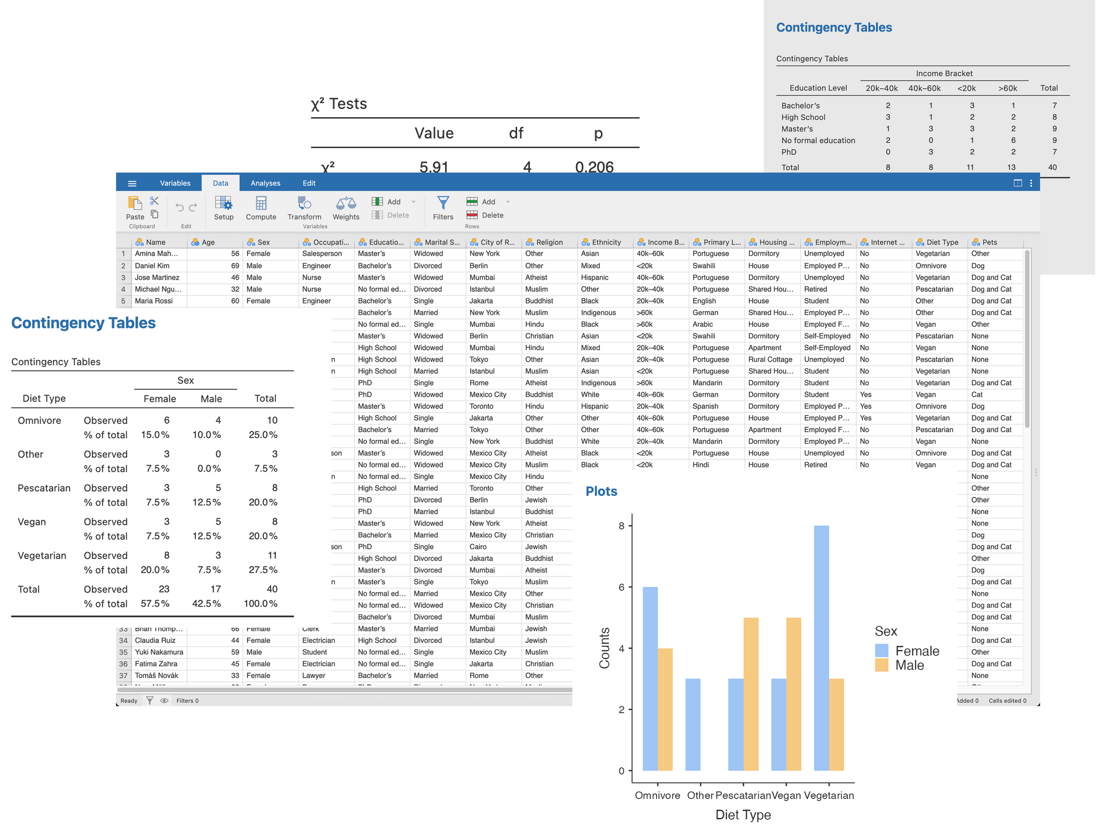Click the Copy icon below scissors
The width and height of the screenshot is (1110, 835).
154,214
